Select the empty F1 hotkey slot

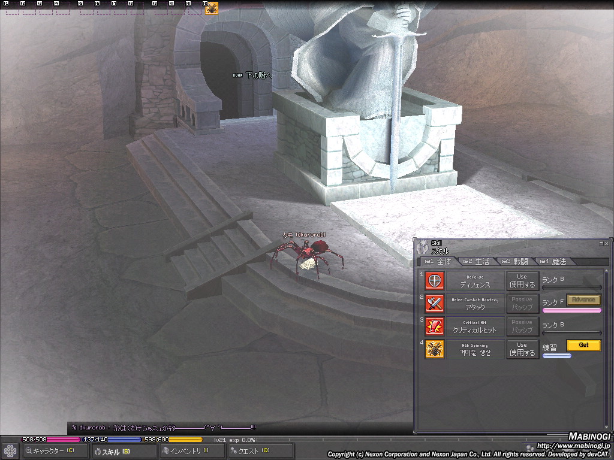tap(13, 8)
